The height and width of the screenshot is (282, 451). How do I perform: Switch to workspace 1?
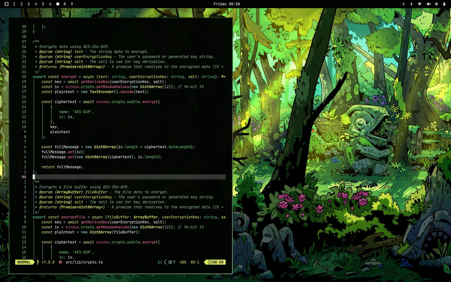(x=14, y=4)
